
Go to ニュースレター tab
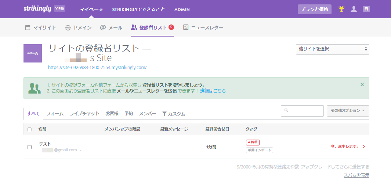[203, 27]
